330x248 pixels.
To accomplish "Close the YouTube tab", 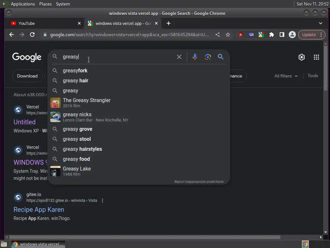I will (79, 23).
